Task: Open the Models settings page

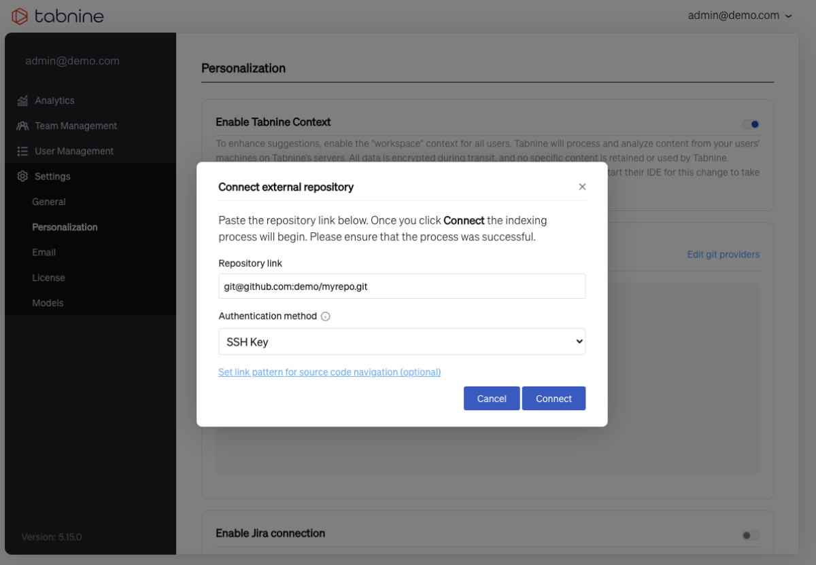Action: point(48,303)
